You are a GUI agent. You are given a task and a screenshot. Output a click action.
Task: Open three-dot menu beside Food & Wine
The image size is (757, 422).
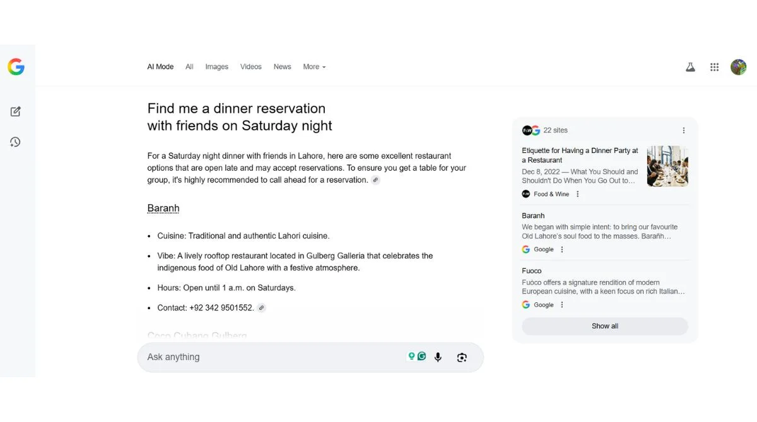(577, 194)
